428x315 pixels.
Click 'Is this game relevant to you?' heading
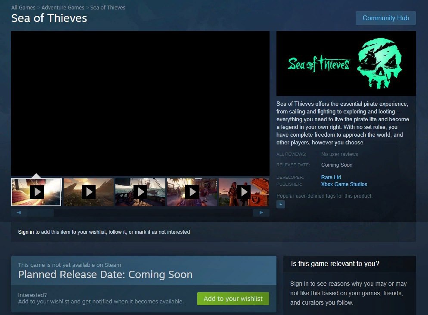click(335, 263)
